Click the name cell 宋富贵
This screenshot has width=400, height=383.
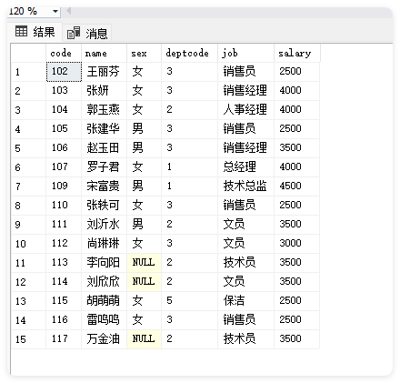(104, 186)
